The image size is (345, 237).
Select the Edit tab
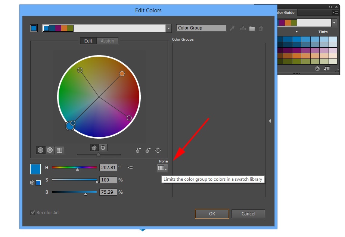88,41
